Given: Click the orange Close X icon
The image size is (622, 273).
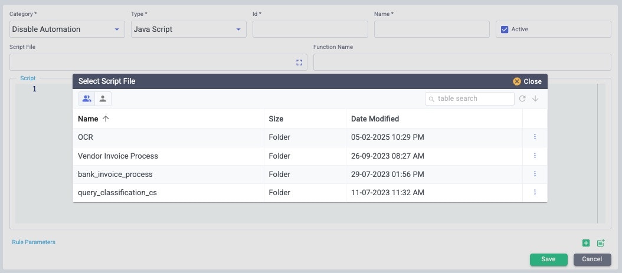Looking at the screenshot, I should tap(516, 81).
